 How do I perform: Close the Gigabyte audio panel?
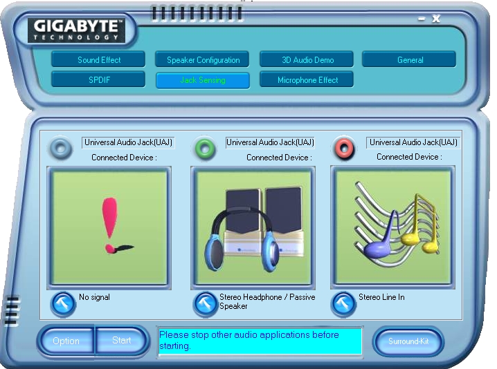point(436,19)
